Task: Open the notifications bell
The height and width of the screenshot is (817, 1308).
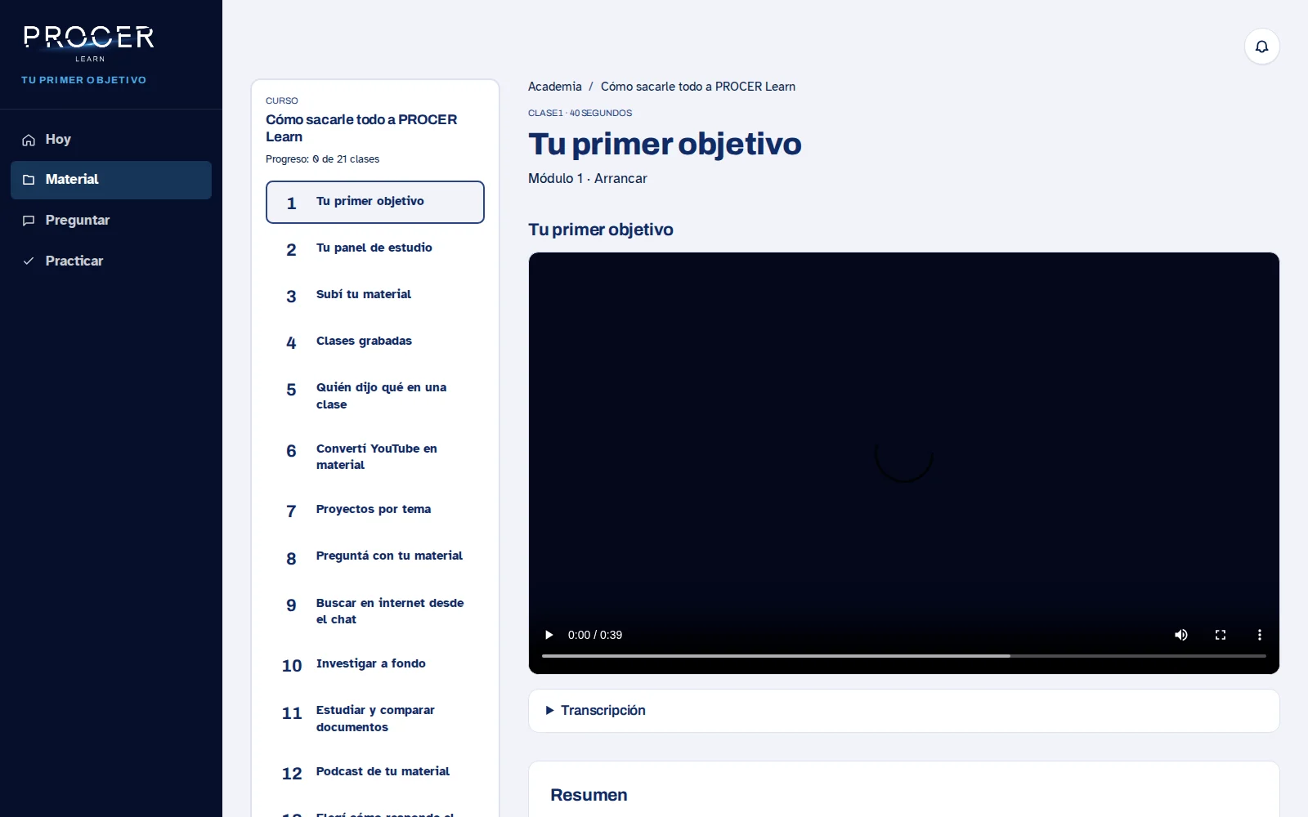Action: [x=1261, y=47]
